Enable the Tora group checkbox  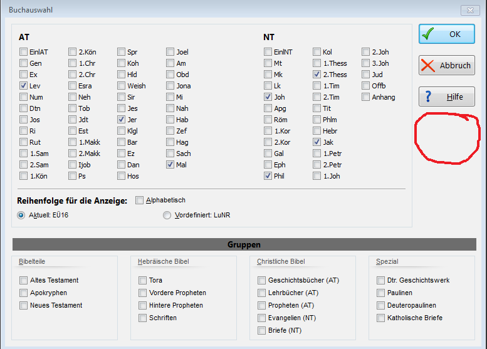click(142, 280)
